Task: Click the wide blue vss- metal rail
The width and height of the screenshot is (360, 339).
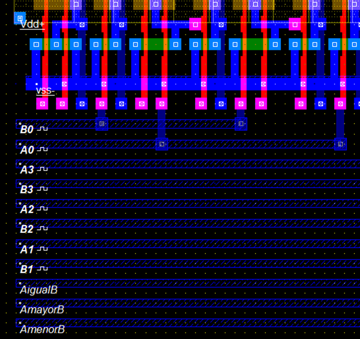Action: pyautogui.click(x=193, y=84)
